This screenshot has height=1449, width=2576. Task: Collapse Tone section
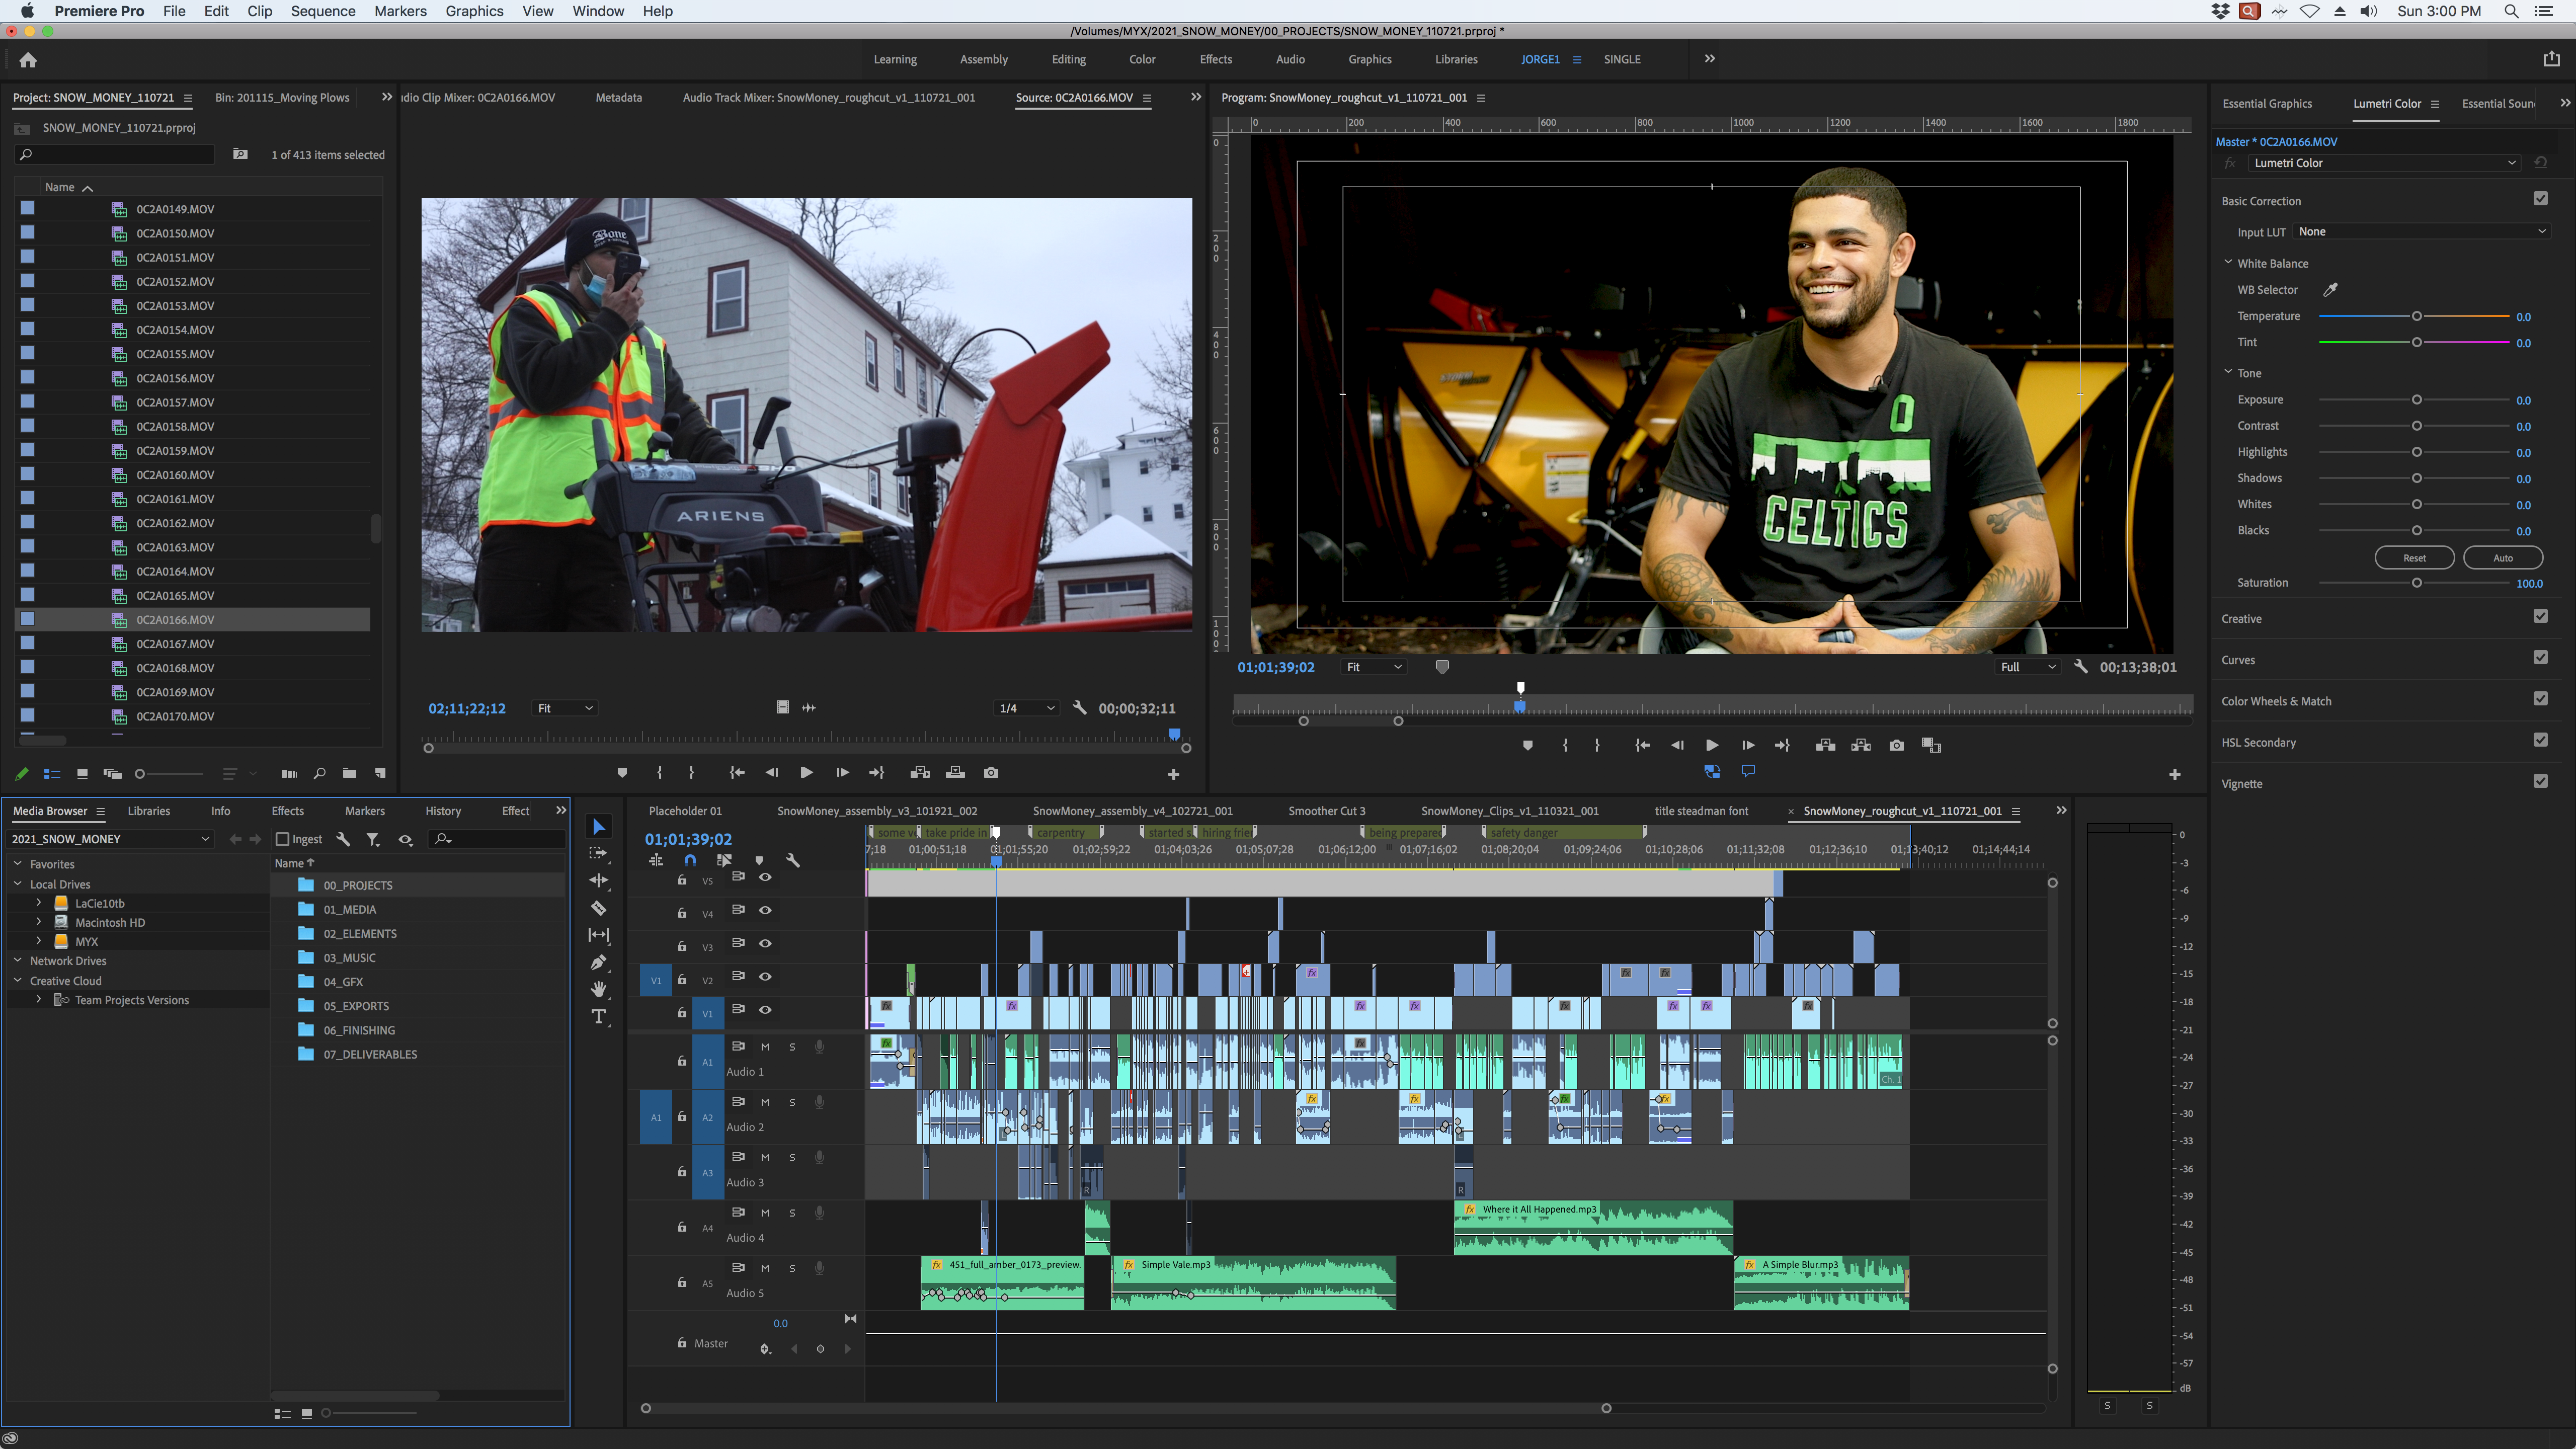(2228, 373)
